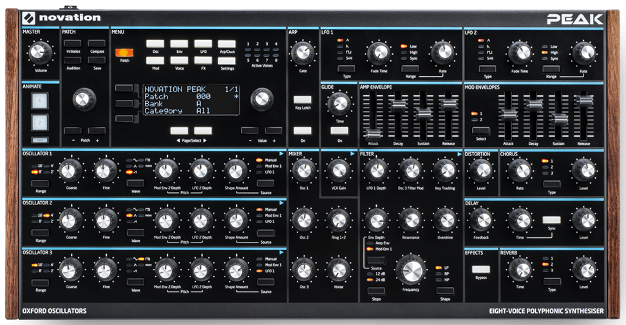The image size is (626, 325).
Task: Click the Mod Envelopes Release slider
Action: click(x=583, y=101)
